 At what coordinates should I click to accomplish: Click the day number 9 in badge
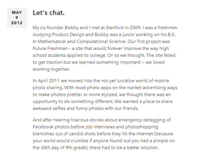pos(17,18)
